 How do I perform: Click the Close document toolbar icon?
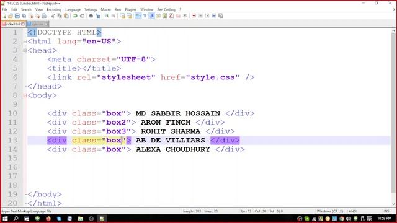pyautogui.click(x=31, y=15)
